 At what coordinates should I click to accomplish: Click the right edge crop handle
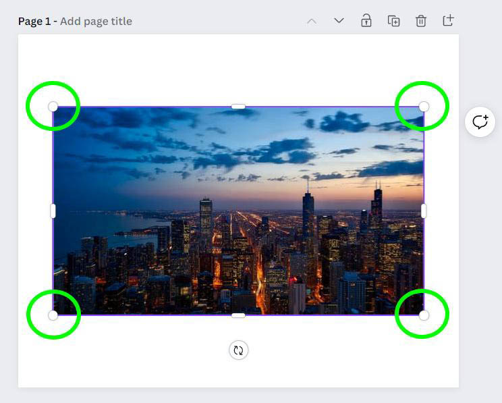424,211
